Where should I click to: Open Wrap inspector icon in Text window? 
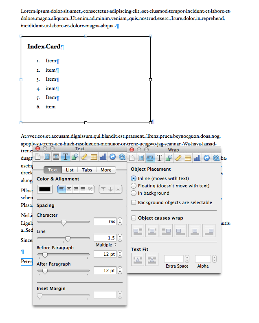tap(56, 157)
